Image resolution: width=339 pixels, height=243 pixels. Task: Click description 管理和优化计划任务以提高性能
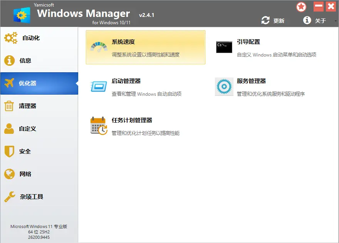point(146,133)
